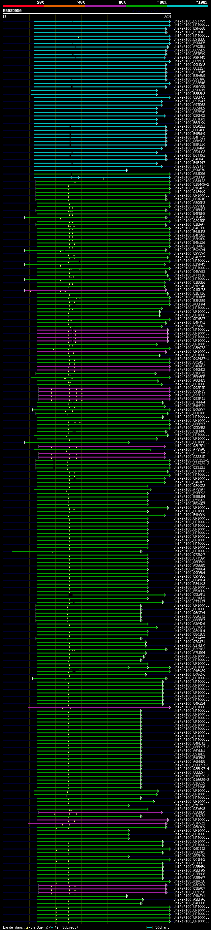Open UniRef100_Q9SJA6 hit
Screen dimensions: 211x930
click(189, 80)
